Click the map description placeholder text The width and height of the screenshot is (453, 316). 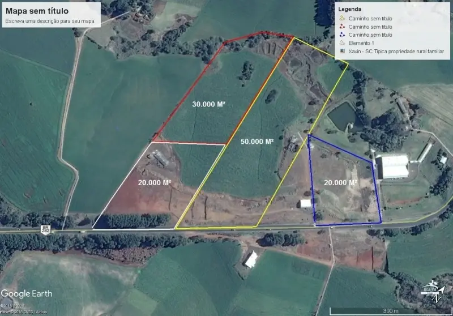pyautogui.click(x=49, y=22)
